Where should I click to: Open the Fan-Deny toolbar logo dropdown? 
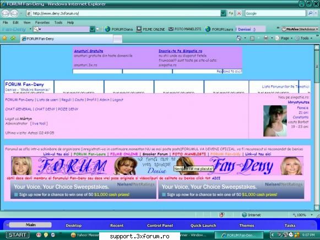(30, 29)
